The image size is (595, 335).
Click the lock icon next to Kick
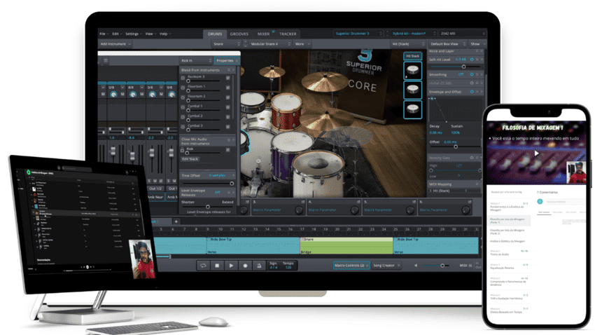182,150
